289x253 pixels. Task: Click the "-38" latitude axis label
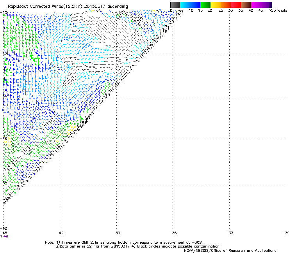pos(4,183)
